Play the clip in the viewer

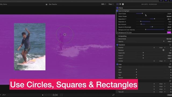coord(43,95)
